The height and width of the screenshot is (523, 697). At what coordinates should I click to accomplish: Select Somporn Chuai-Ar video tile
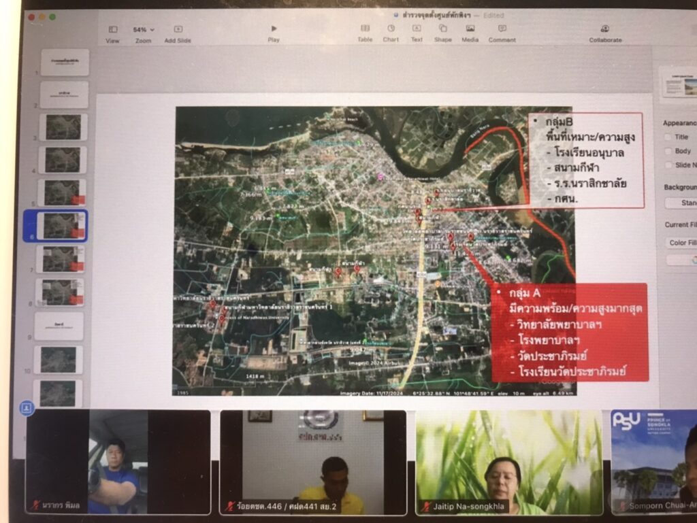654,462
